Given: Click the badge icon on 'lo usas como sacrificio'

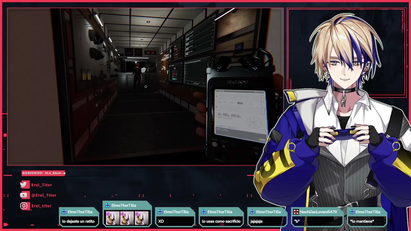Looking at the screenshot, I should pos(204,212).
